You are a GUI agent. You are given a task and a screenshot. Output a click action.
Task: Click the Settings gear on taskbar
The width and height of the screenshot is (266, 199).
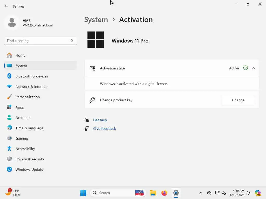pos(176,193)
